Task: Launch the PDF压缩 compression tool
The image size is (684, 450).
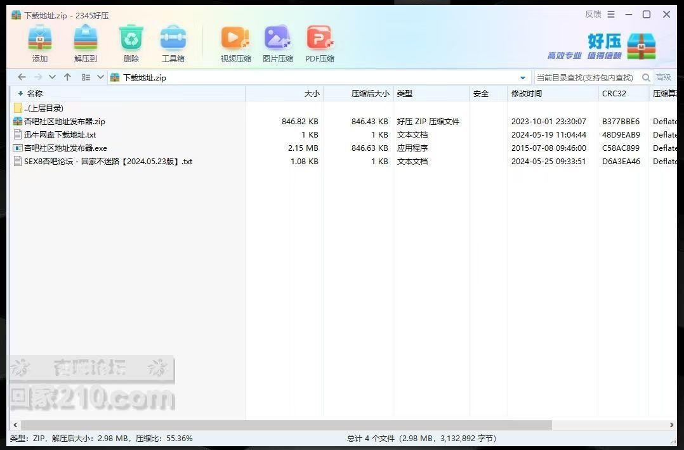Action: click(320, 44)
